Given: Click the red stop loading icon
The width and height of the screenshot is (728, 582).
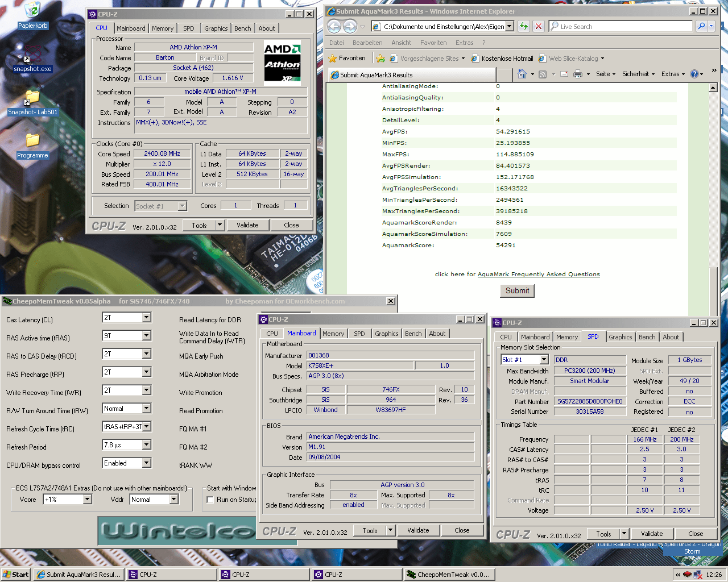Looking at the screenshot, I should click(x=539, y=26).
